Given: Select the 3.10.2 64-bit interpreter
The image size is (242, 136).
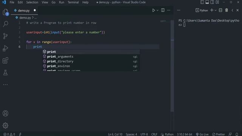Looking at the screenshot, I should [x=185, y=134].
